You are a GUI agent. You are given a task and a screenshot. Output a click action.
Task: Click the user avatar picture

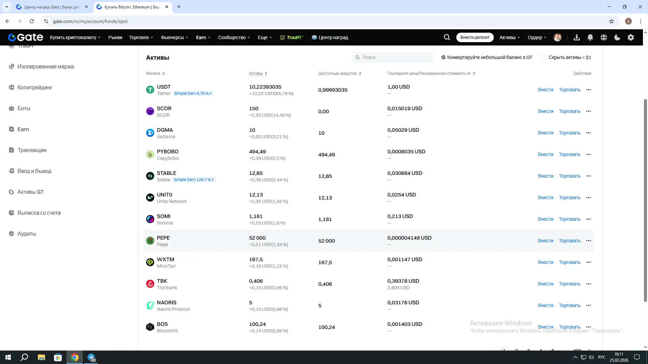coord(558,37)
